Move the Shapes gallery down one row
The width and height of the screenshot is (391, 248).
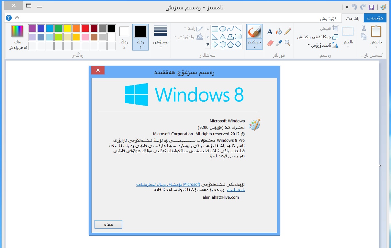click(207, 37)
